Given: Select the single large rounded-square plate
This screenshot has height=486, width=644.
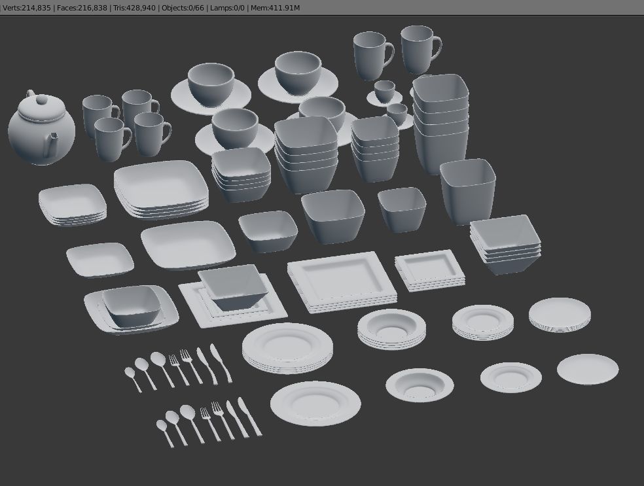Looking at the screenshot, I should (188, 245).
